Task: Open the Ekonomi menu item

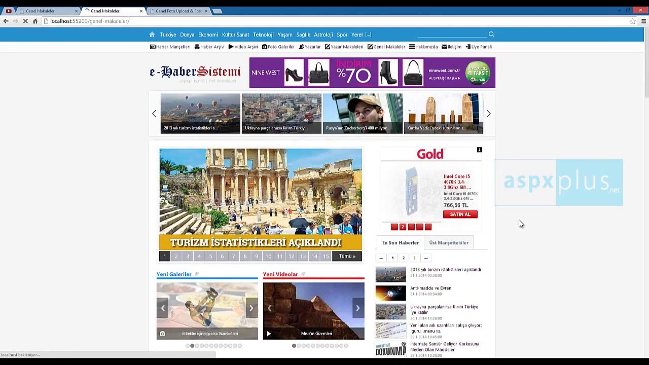Action: 208,35
